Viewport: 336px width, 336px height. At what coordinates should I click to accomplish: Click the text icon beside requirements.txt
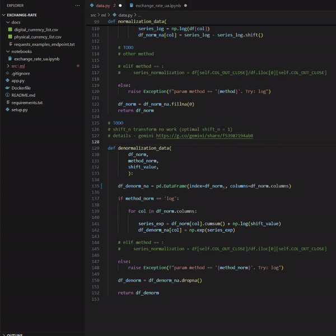tap(8, 102)
